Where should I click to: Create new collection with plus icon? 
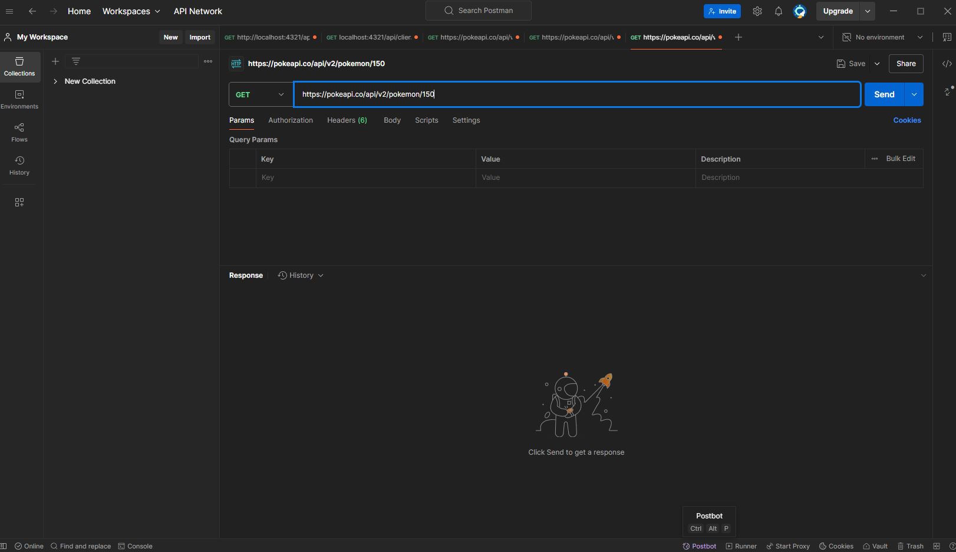pyautogui.click(x=55, y=61)
